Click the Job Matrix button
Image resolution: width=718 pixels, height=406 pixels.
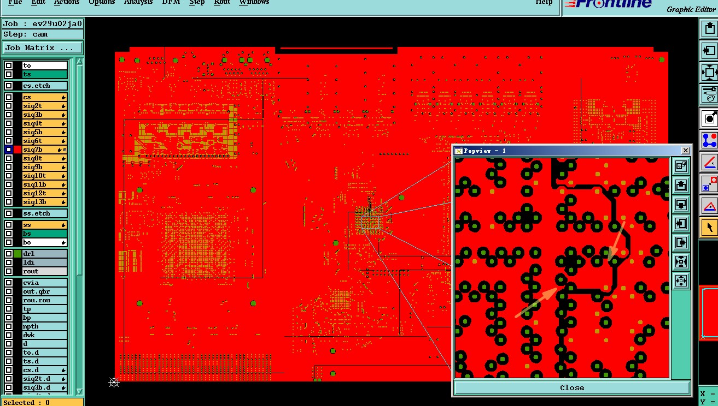click(43, 48)
